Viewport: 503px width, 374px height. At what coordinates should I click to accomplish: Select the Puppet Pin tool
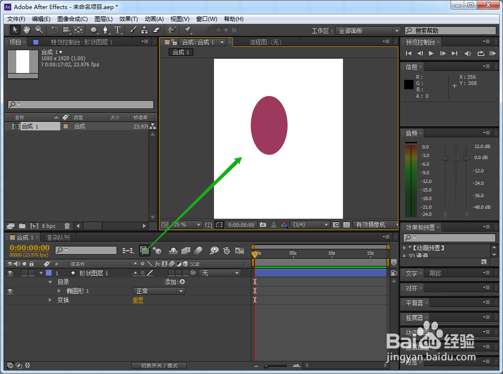[187, 30]
